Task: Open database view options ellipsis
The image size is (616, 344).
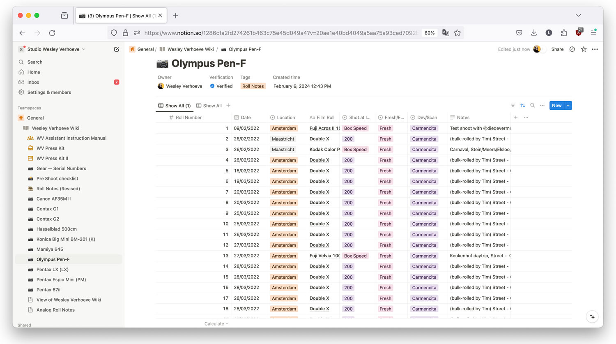Action: click(x=542, y=106)
